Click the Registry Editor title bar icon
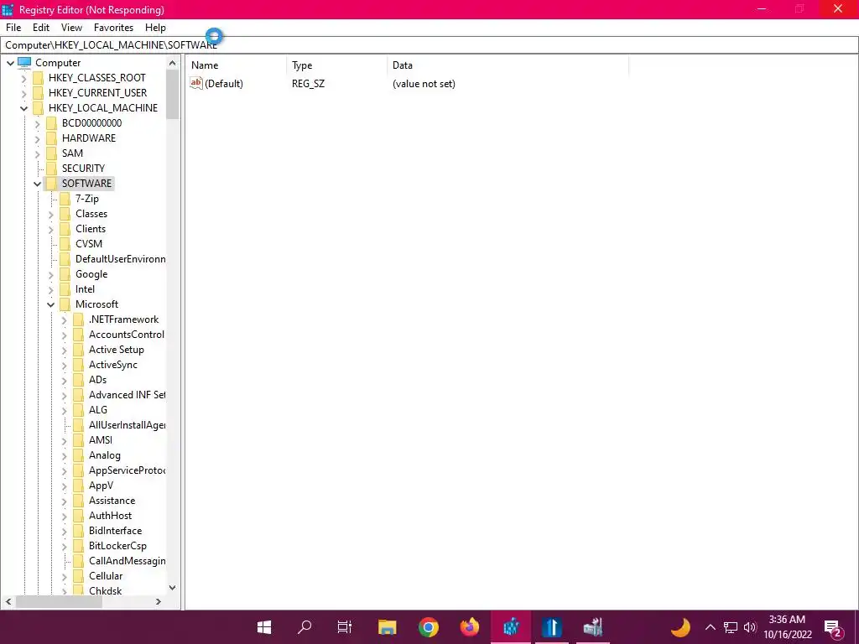The image size is (859, 644). pos(8,9)
